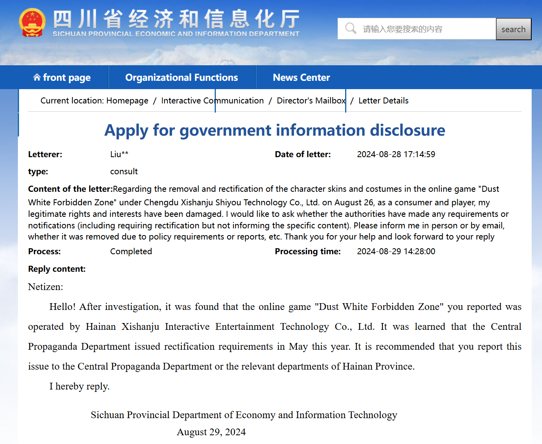Click the 'Reply content:' label
The width and height of the screenshot is (542, 444).
point(57,269)
